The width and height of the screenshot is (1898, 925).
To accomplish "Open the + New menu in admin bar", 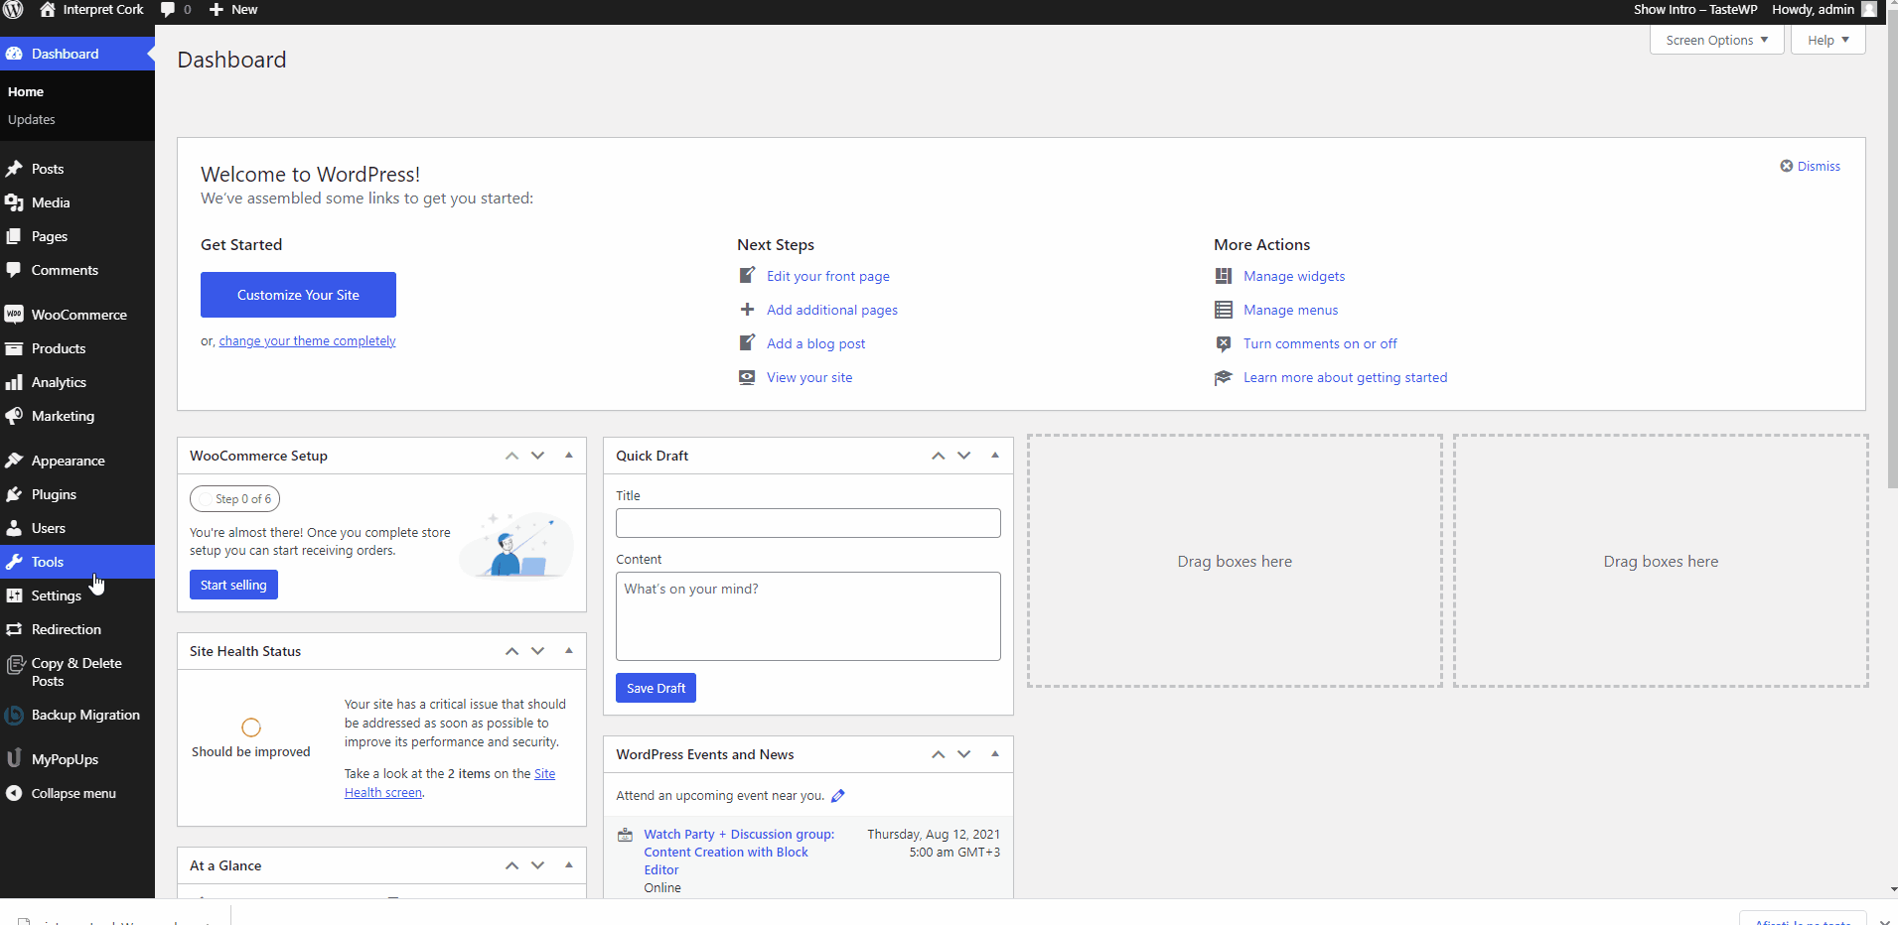I will click(x=232, y=10).
